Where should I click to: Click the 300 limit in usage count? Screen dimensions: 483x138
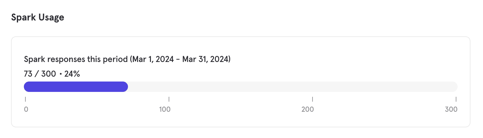point(48,74)
